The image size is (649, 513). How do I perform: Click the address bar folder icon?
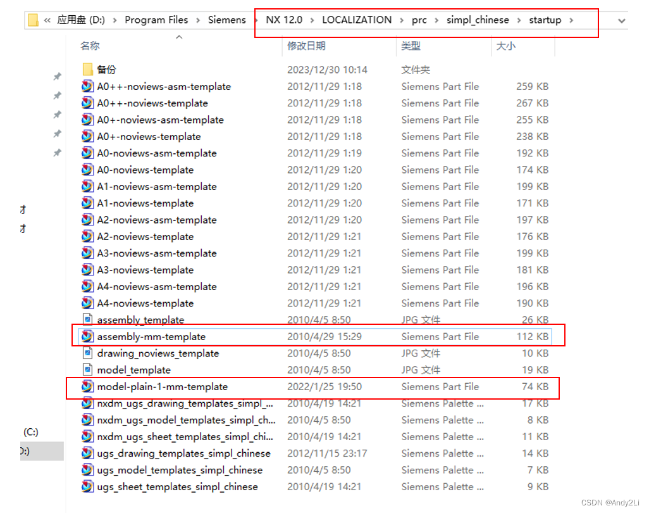[x=33, y=20]
